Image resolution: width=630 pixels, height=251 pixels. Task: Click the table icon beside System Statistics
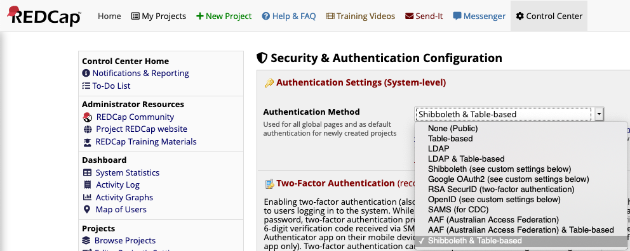click(x=87, y=172)
